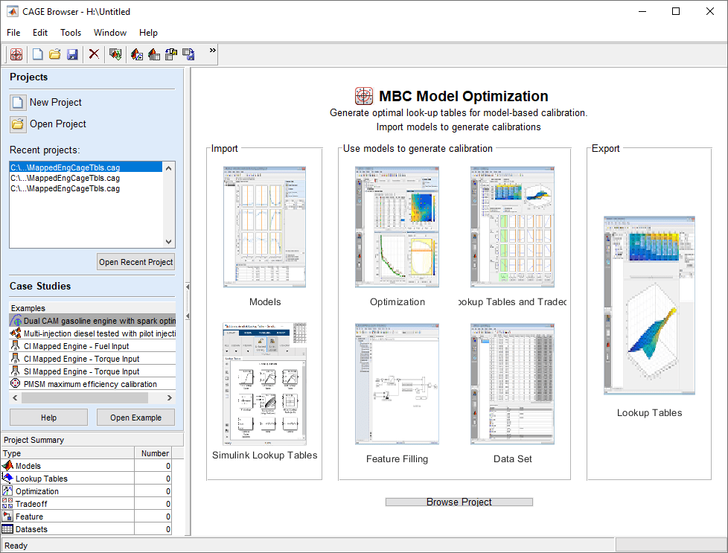Viewport: 728px width, 553px height.
Task: Click the New Project page icon
Action: [x=18, y=103]
